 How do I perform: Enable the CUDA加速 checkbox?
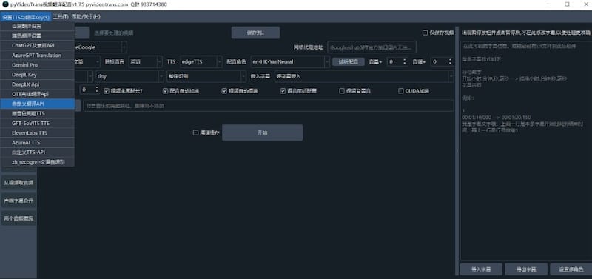coord(401,91)
